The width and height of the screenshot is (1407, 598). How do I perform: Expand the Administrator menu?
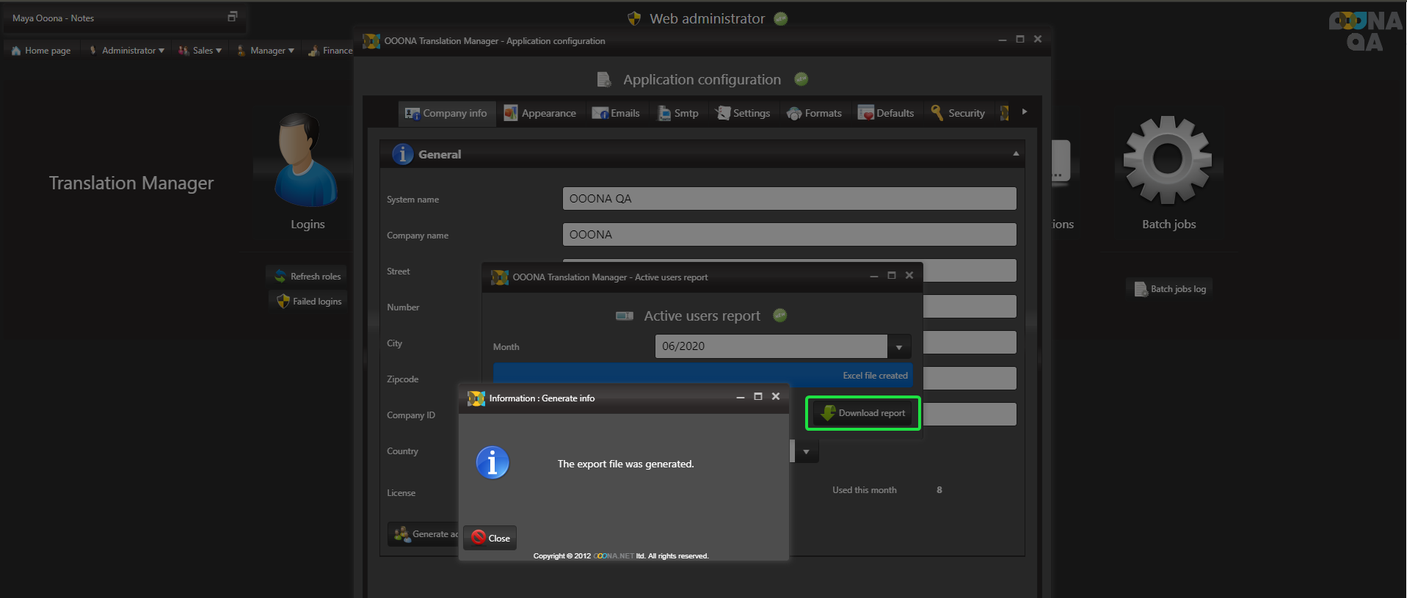126,51
